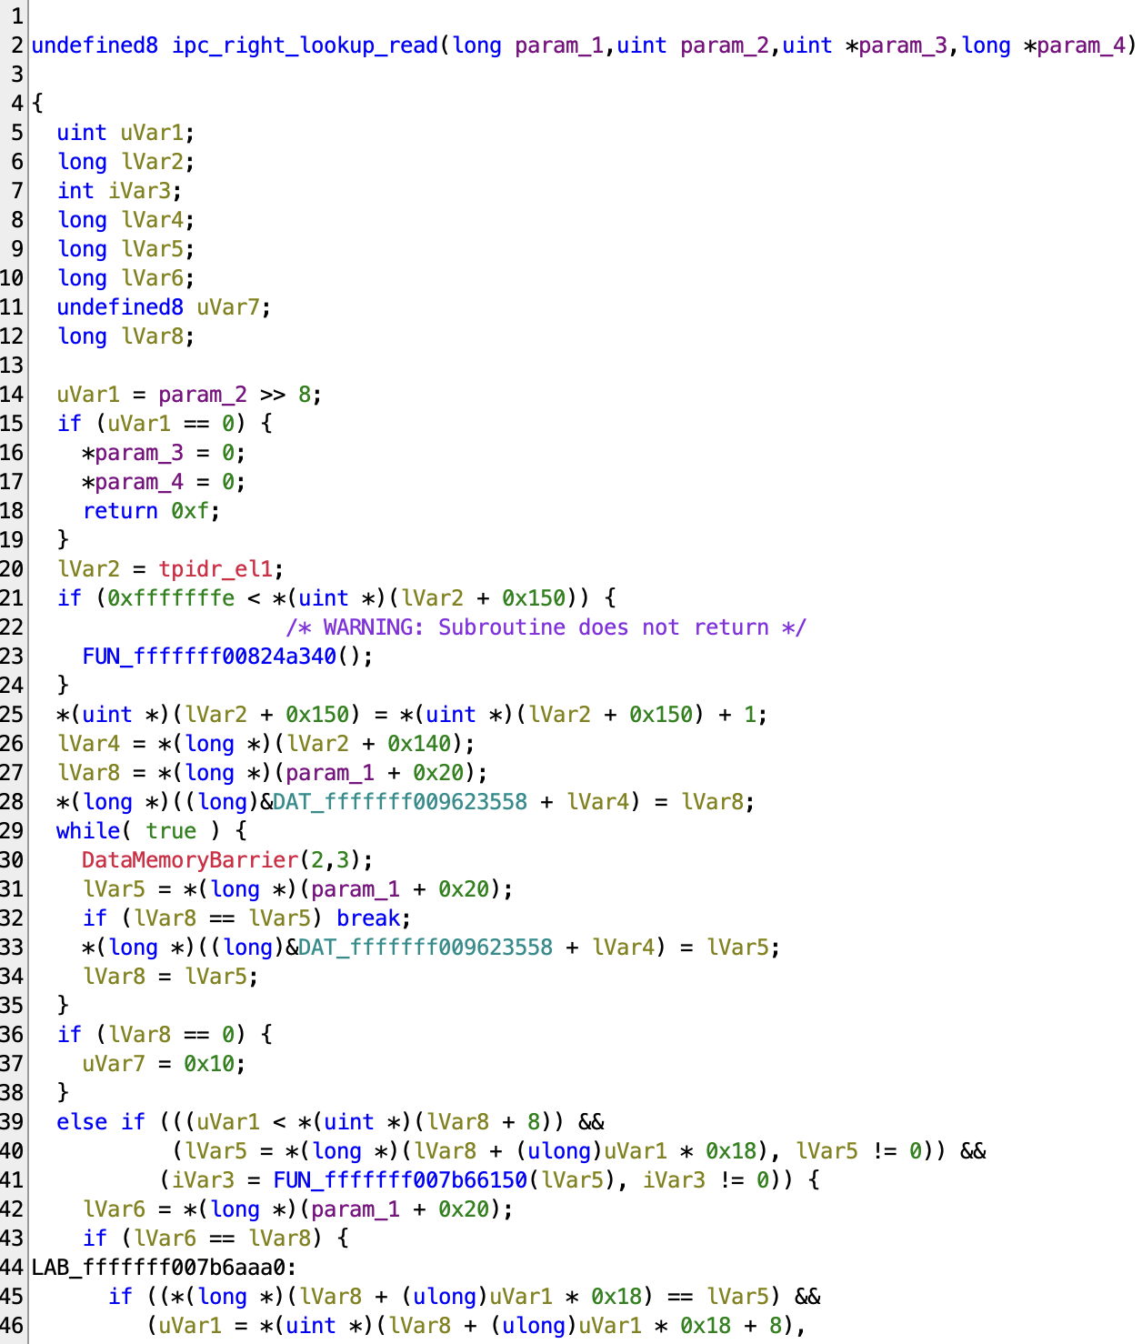1142x1344 pixels.
Task: Click 'long *param_4' in function signature
Action: [1045, 45]
